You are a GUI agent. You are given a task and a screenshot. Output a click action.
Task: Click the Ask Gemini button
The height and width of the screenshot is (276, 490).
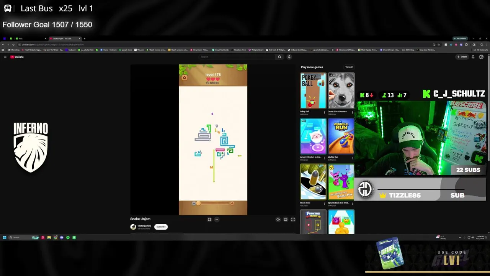[460, 38]
